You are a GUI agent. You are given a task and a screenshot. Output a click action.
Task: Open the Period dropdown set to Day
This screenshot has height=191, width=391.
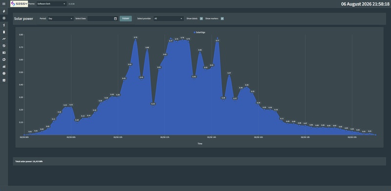pos(61,19)
